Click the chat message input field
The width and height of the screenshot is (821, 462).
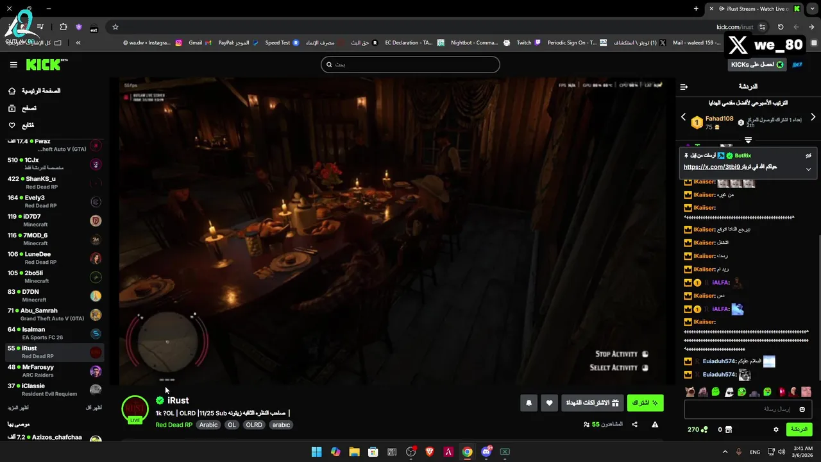click(747, 409)
